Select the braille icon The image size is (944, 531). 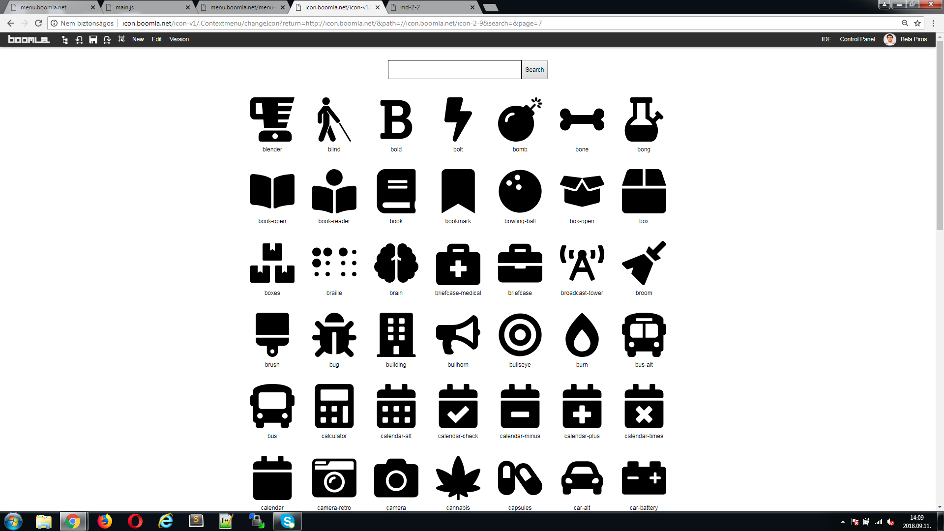[334, 262]
